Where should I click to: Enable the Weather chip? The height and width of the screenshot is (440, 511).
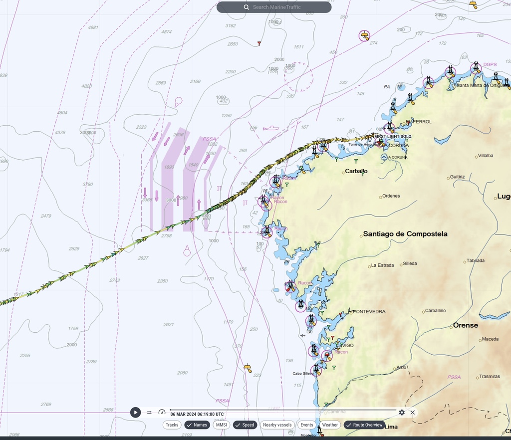(x=330, y=425)
